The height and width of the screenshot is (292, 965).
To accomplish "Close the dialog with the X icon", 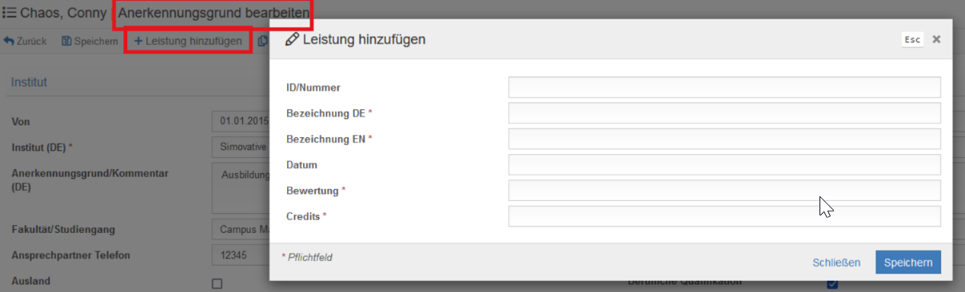I will 936,39.
